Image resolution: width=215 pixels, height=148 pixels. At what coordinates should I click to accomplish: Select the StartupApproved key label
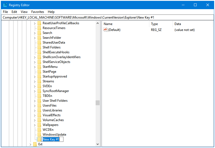[x=55, y=76]
